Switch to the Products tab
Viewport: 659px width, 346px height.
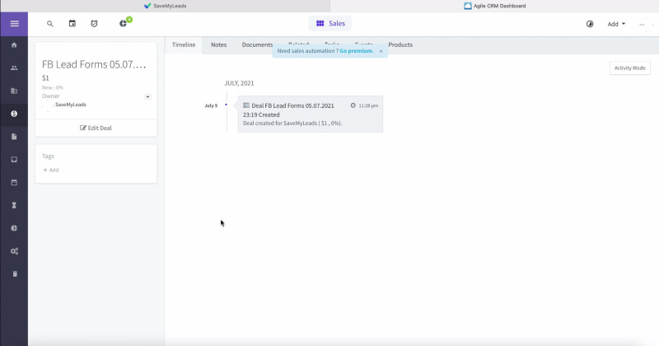[x=400, y=44]
